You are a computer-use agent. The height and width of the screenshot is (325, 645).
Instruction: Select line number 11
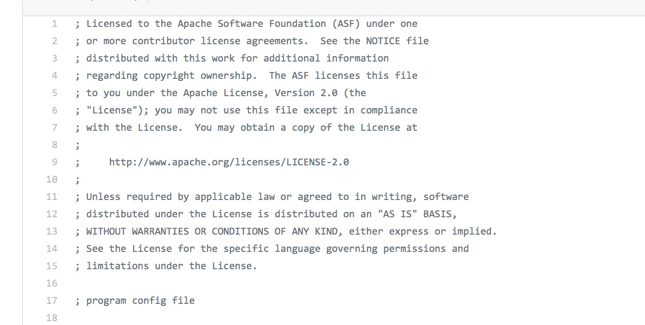pyautogui.click(x=52, y=197)
